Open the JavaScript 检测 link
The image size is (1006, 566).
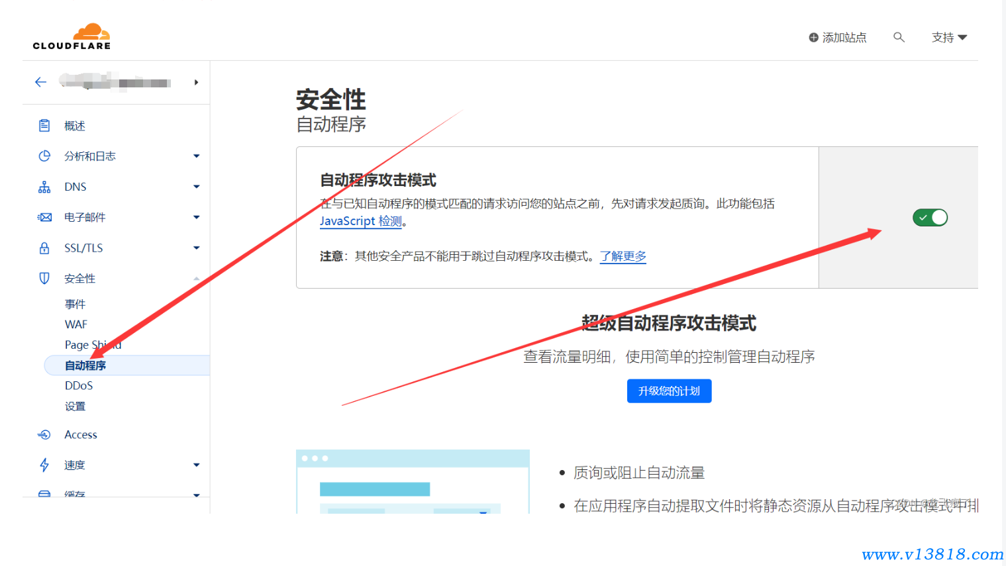(361, 221)
